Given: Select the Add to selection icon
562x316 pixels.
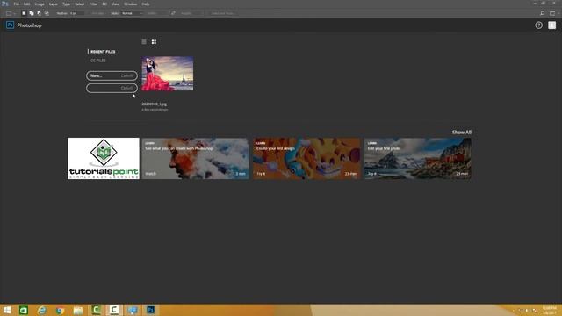Looking at the screenshot, I should [x=32, y=13].
